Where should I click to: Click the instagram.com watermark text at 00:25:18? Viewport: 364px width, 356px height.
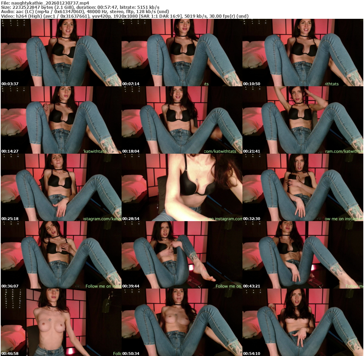(102, 219)
